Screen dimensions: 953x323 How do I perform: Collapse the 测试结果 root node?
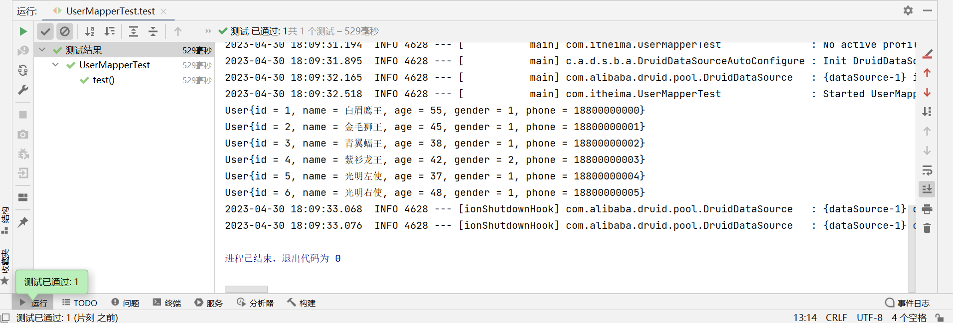[42, 50]
